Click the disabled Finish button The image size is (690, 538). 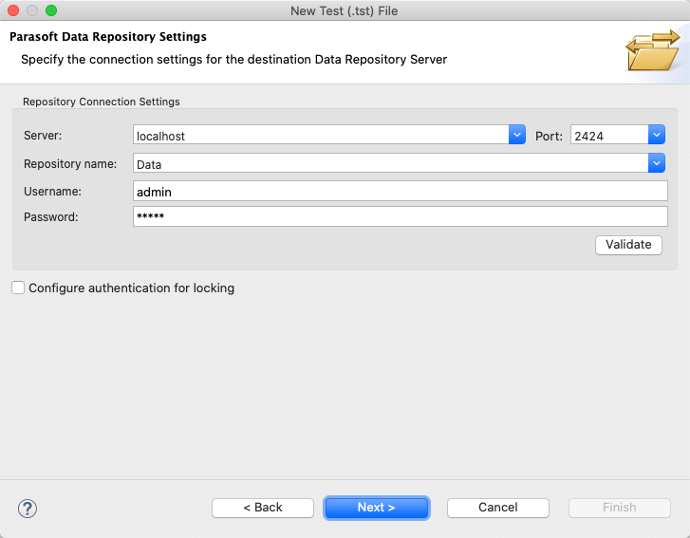(x=620, y=508)
